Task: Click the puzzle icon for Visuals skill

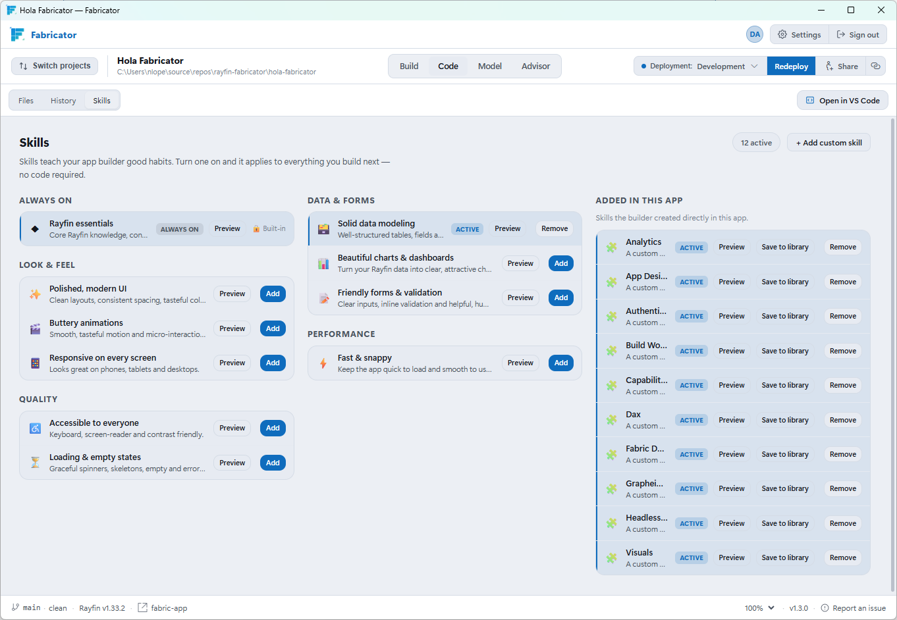Action: 612,558
